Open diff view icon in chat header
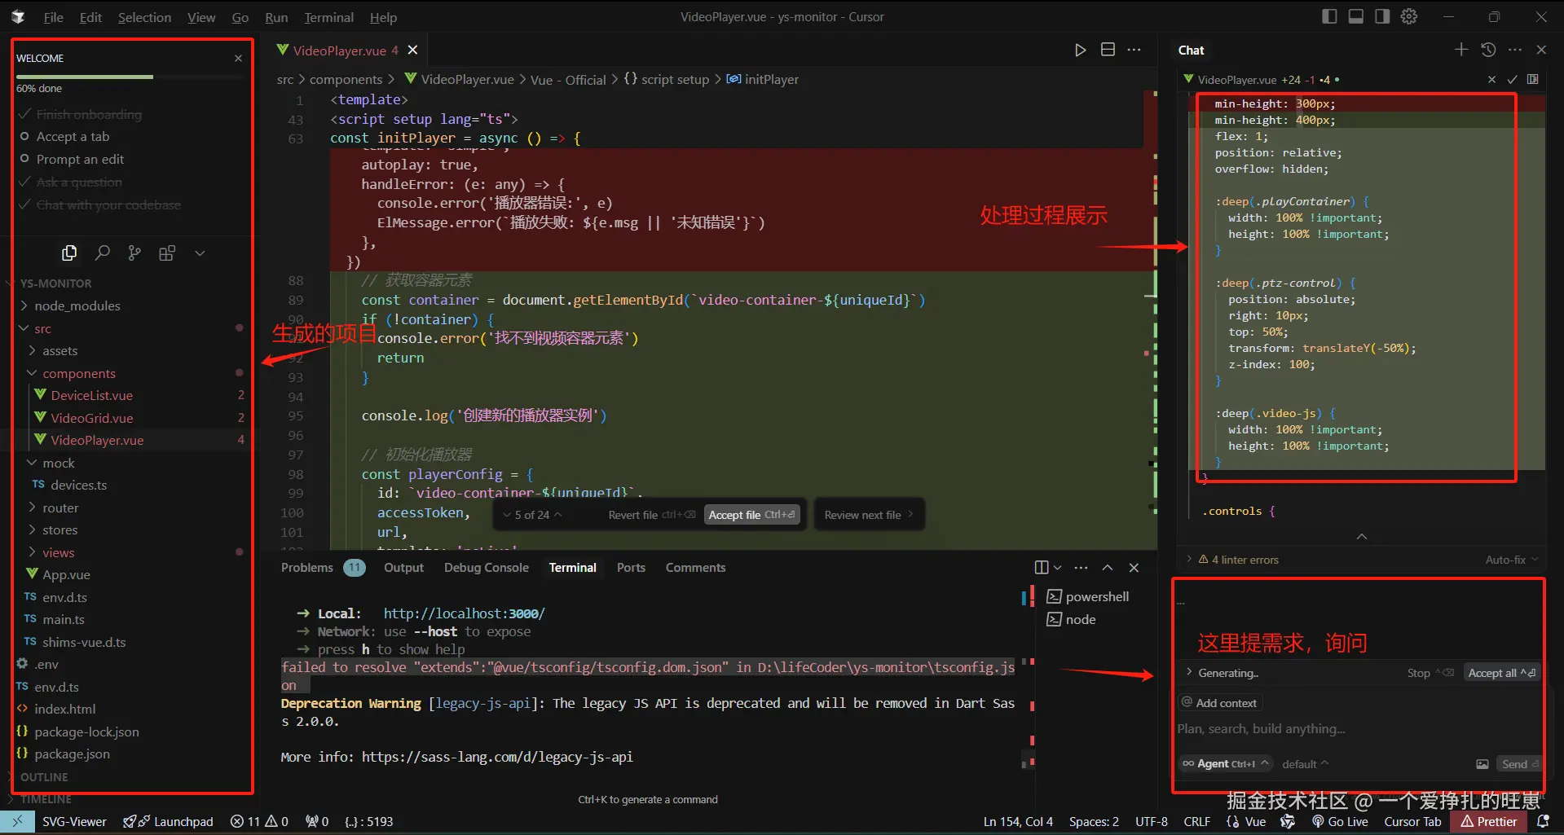1564x835 pixels. tap(1533, 79)
